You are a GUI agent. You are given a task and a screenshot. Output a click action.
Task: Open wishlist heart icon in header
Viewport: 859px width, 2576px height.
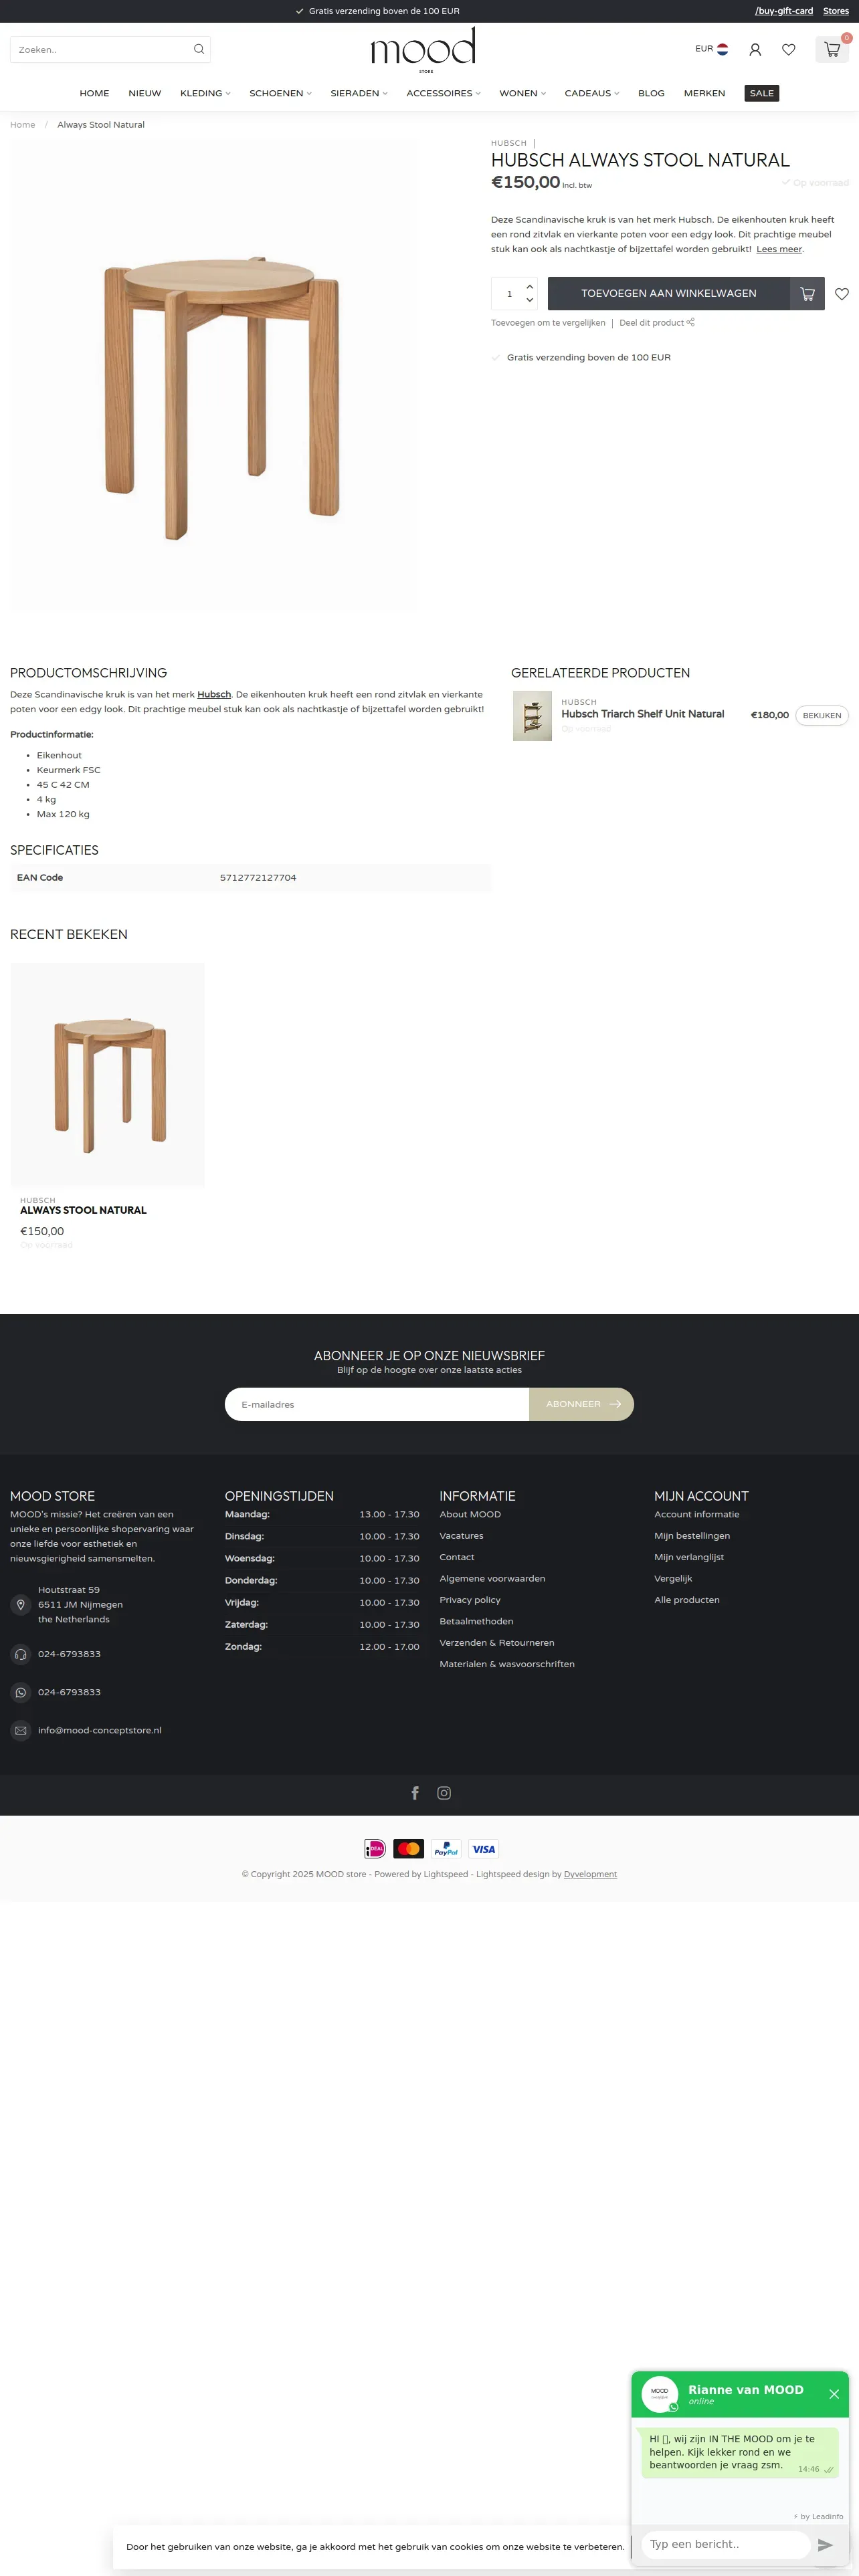coord(789,49)
